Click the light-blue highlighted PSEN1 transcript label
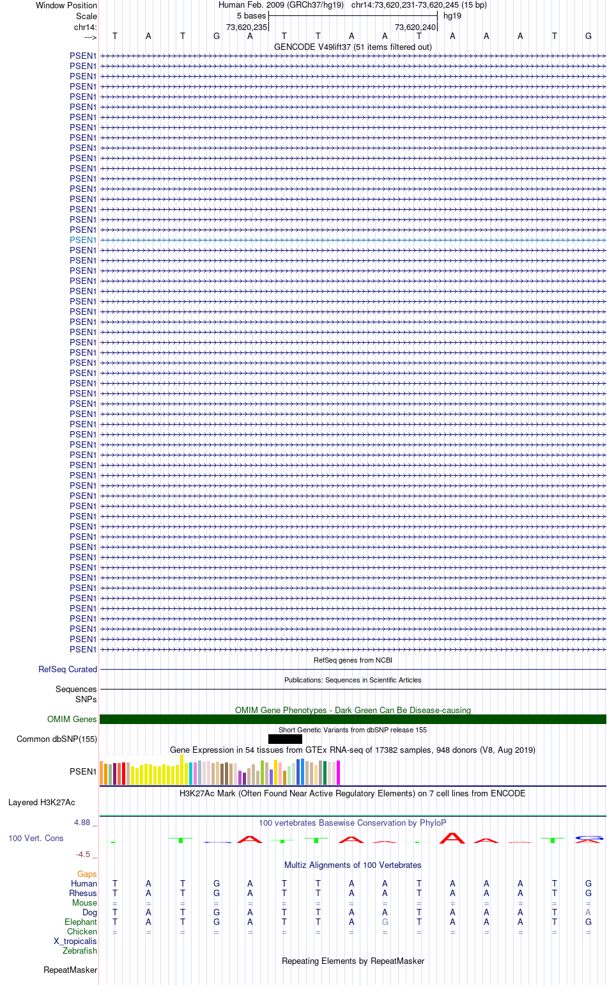This screenshot has height=985, width=607. 83,240
